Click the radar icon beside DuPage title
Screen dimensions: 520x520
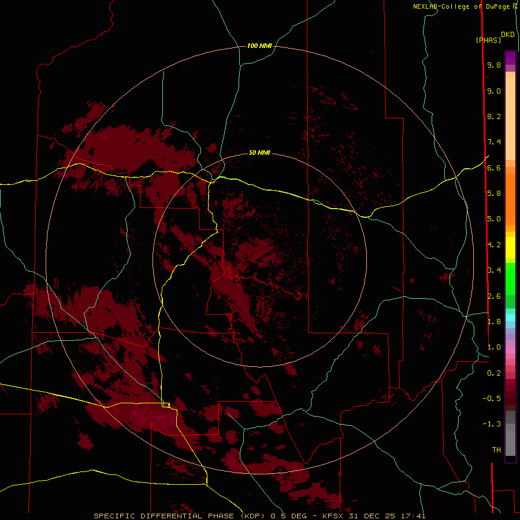coord(515,6)
